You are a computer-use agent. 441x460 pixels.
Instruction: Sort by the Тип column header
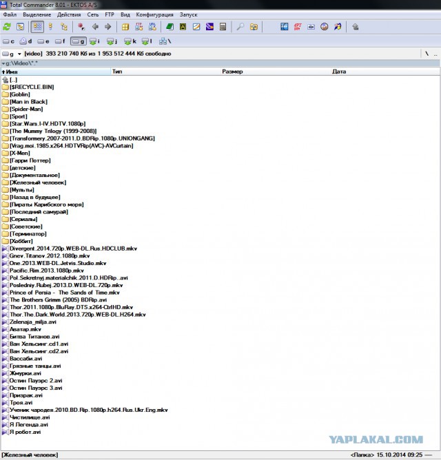pyautogui.click(x=165, y=72)
